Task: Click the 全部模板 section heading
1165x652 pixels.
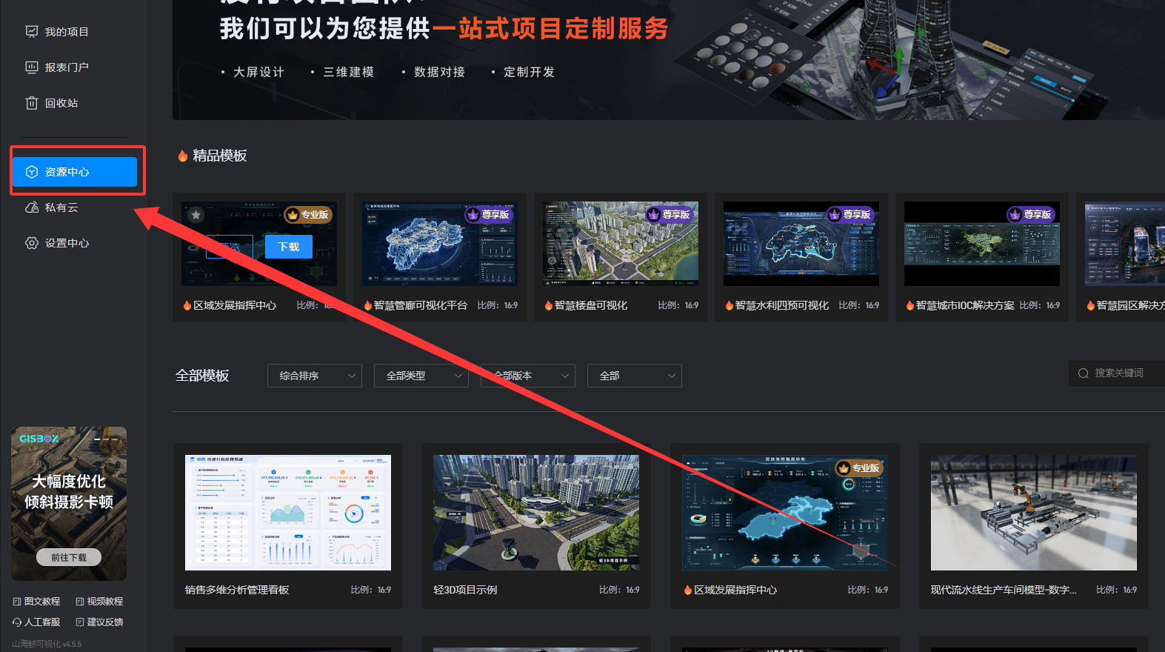Action: tap(202, 376)
